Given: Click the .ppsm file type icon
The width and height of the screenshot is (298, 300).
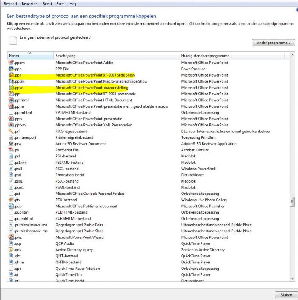Looking at the screenshot, I should [11, 81].
